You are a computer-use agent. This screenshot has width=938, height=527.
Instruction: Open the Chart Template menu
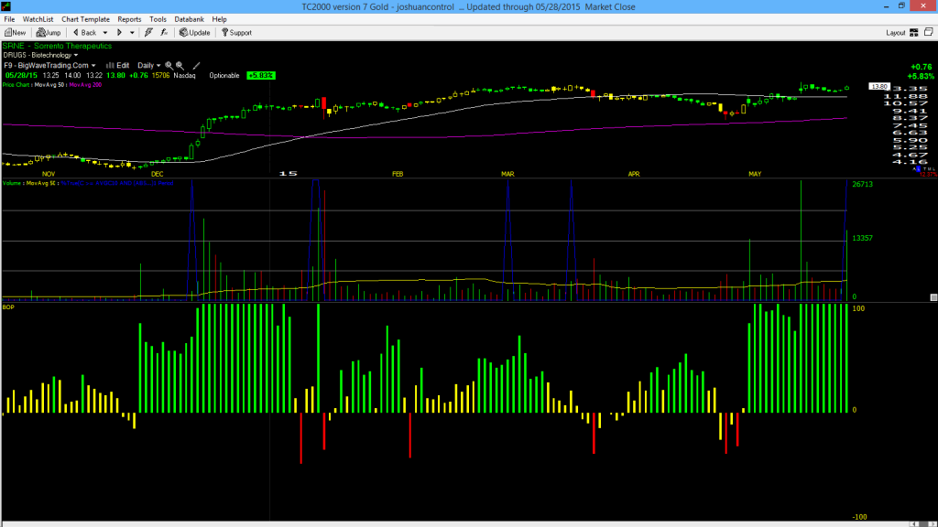[85, 19]
